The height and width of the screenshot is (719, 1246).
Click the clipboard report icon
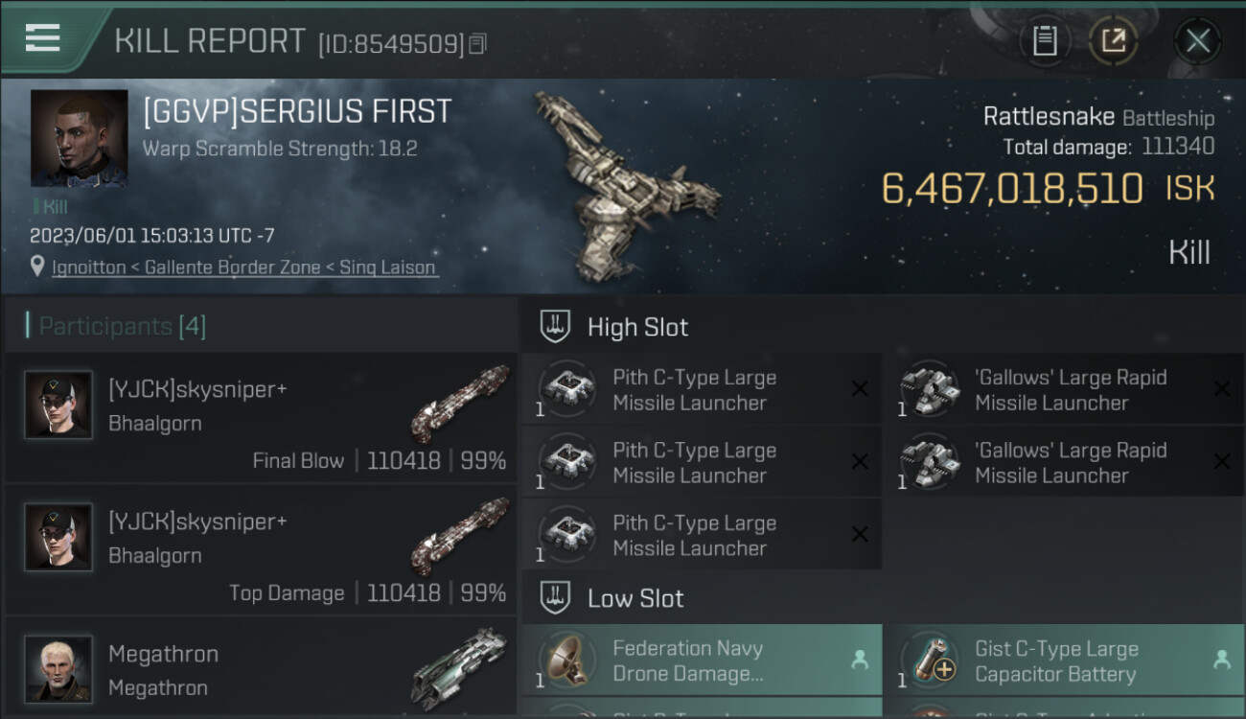(1045, 40)
